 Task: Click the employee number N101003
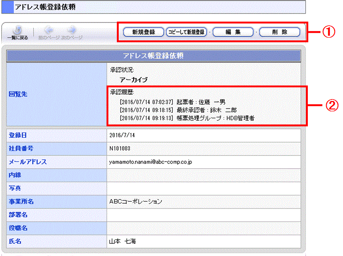click(x=120, y=149)
